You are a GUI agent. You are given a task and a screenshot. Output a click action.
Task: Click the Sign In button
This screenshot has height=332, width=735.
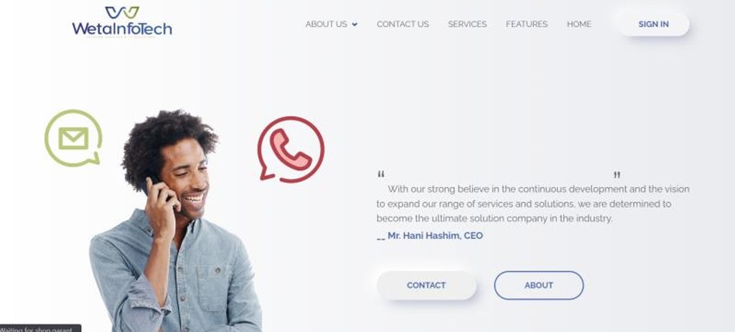point(653,24)
